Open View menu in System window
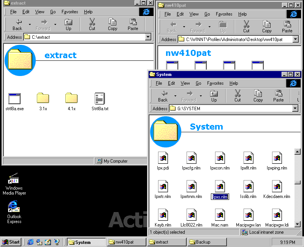The height and width of the screenshot is (247, 304). pos(185,83)
